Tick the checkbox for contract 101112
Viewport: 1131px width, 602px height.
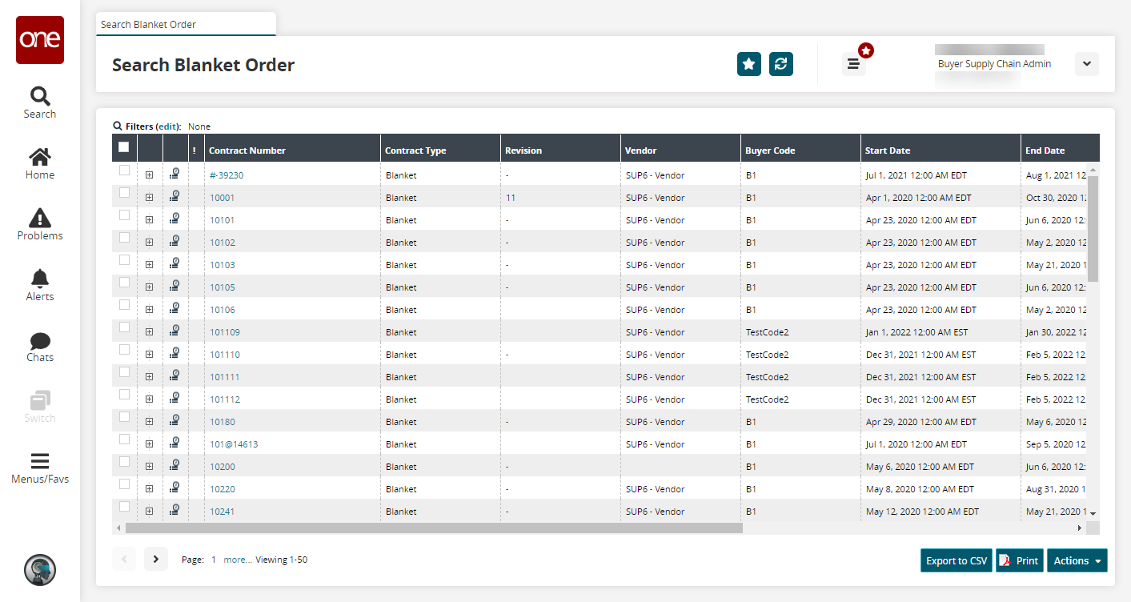coord(124,395)
